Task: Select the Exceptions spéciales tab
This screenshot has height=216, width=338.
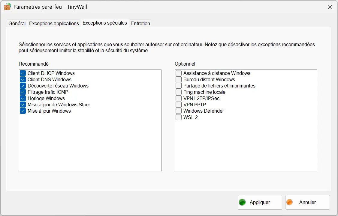Action: coord(105,23)
